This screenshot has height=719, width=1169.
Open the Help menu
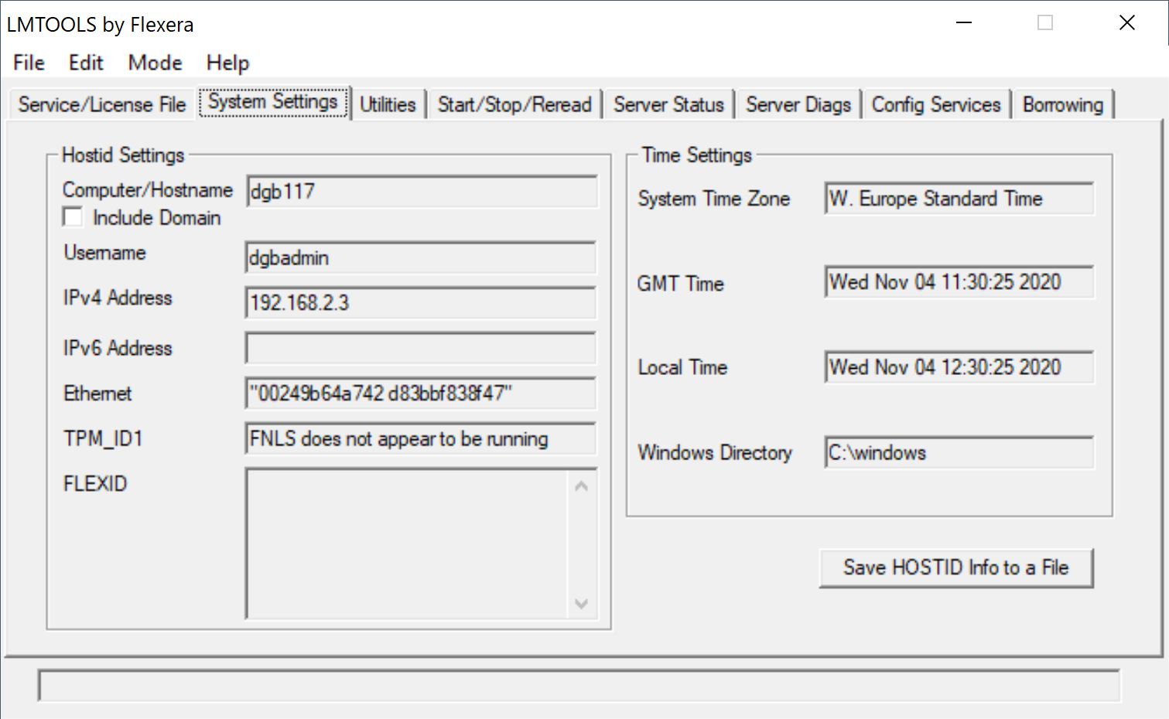(227, 63)
